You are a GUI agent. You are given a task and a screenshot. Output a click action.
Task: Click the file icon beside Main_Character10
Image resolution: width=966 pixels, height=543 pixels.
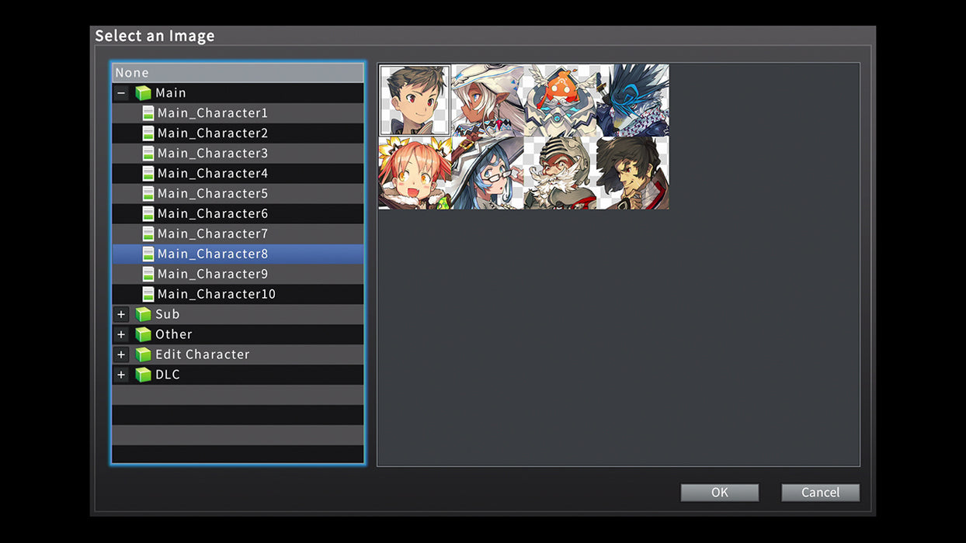click(148, 294)
